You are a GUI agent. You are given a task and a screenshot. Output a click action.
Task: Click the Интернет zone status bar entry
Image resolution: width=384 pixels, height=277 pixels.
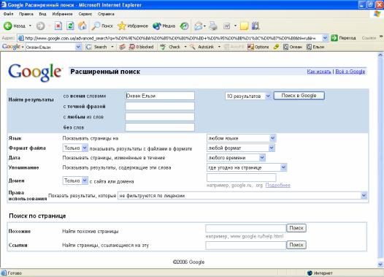point(320,273)
